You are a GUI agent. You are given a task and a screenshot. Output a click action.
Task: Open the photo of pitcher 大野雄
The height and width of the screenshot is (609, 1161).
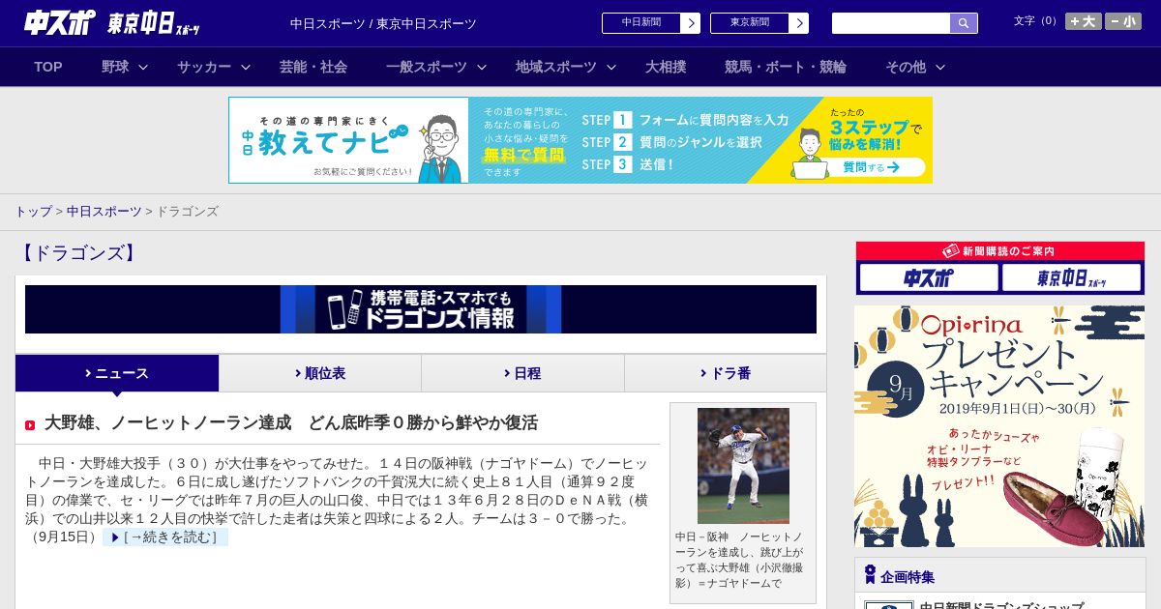click(743, 466)
